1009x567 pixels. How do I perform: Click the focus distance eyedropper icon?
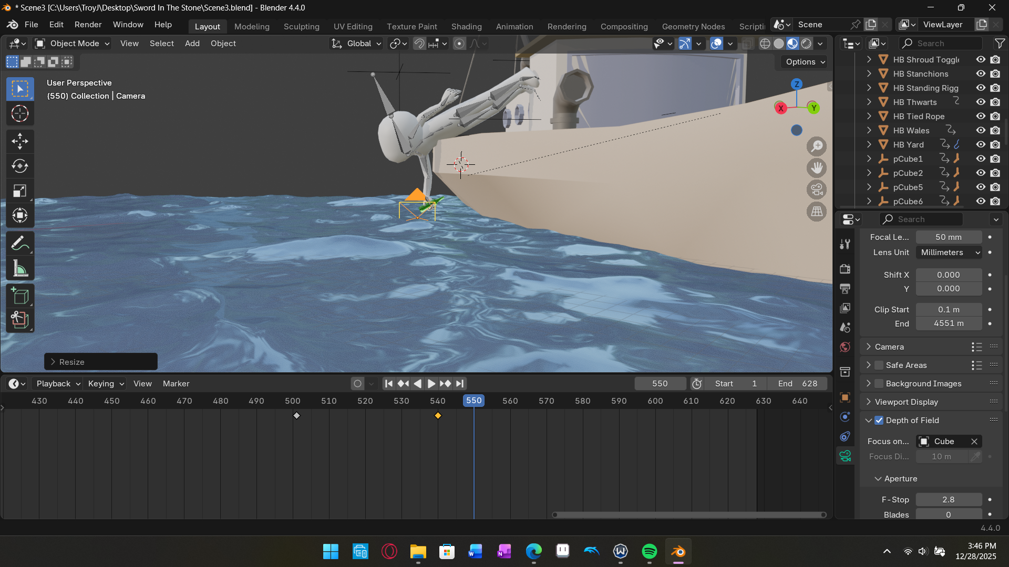click(975, 457)
